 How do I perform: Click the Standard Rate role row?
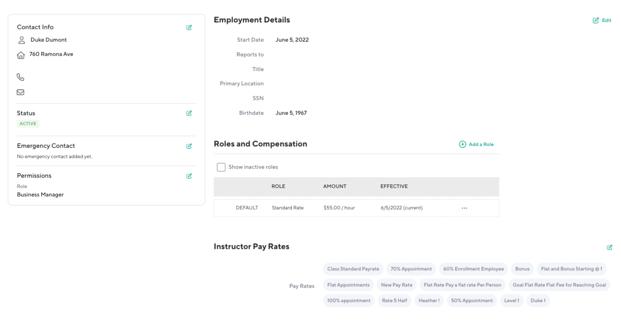pyautogui.click(x=287, y=208)
